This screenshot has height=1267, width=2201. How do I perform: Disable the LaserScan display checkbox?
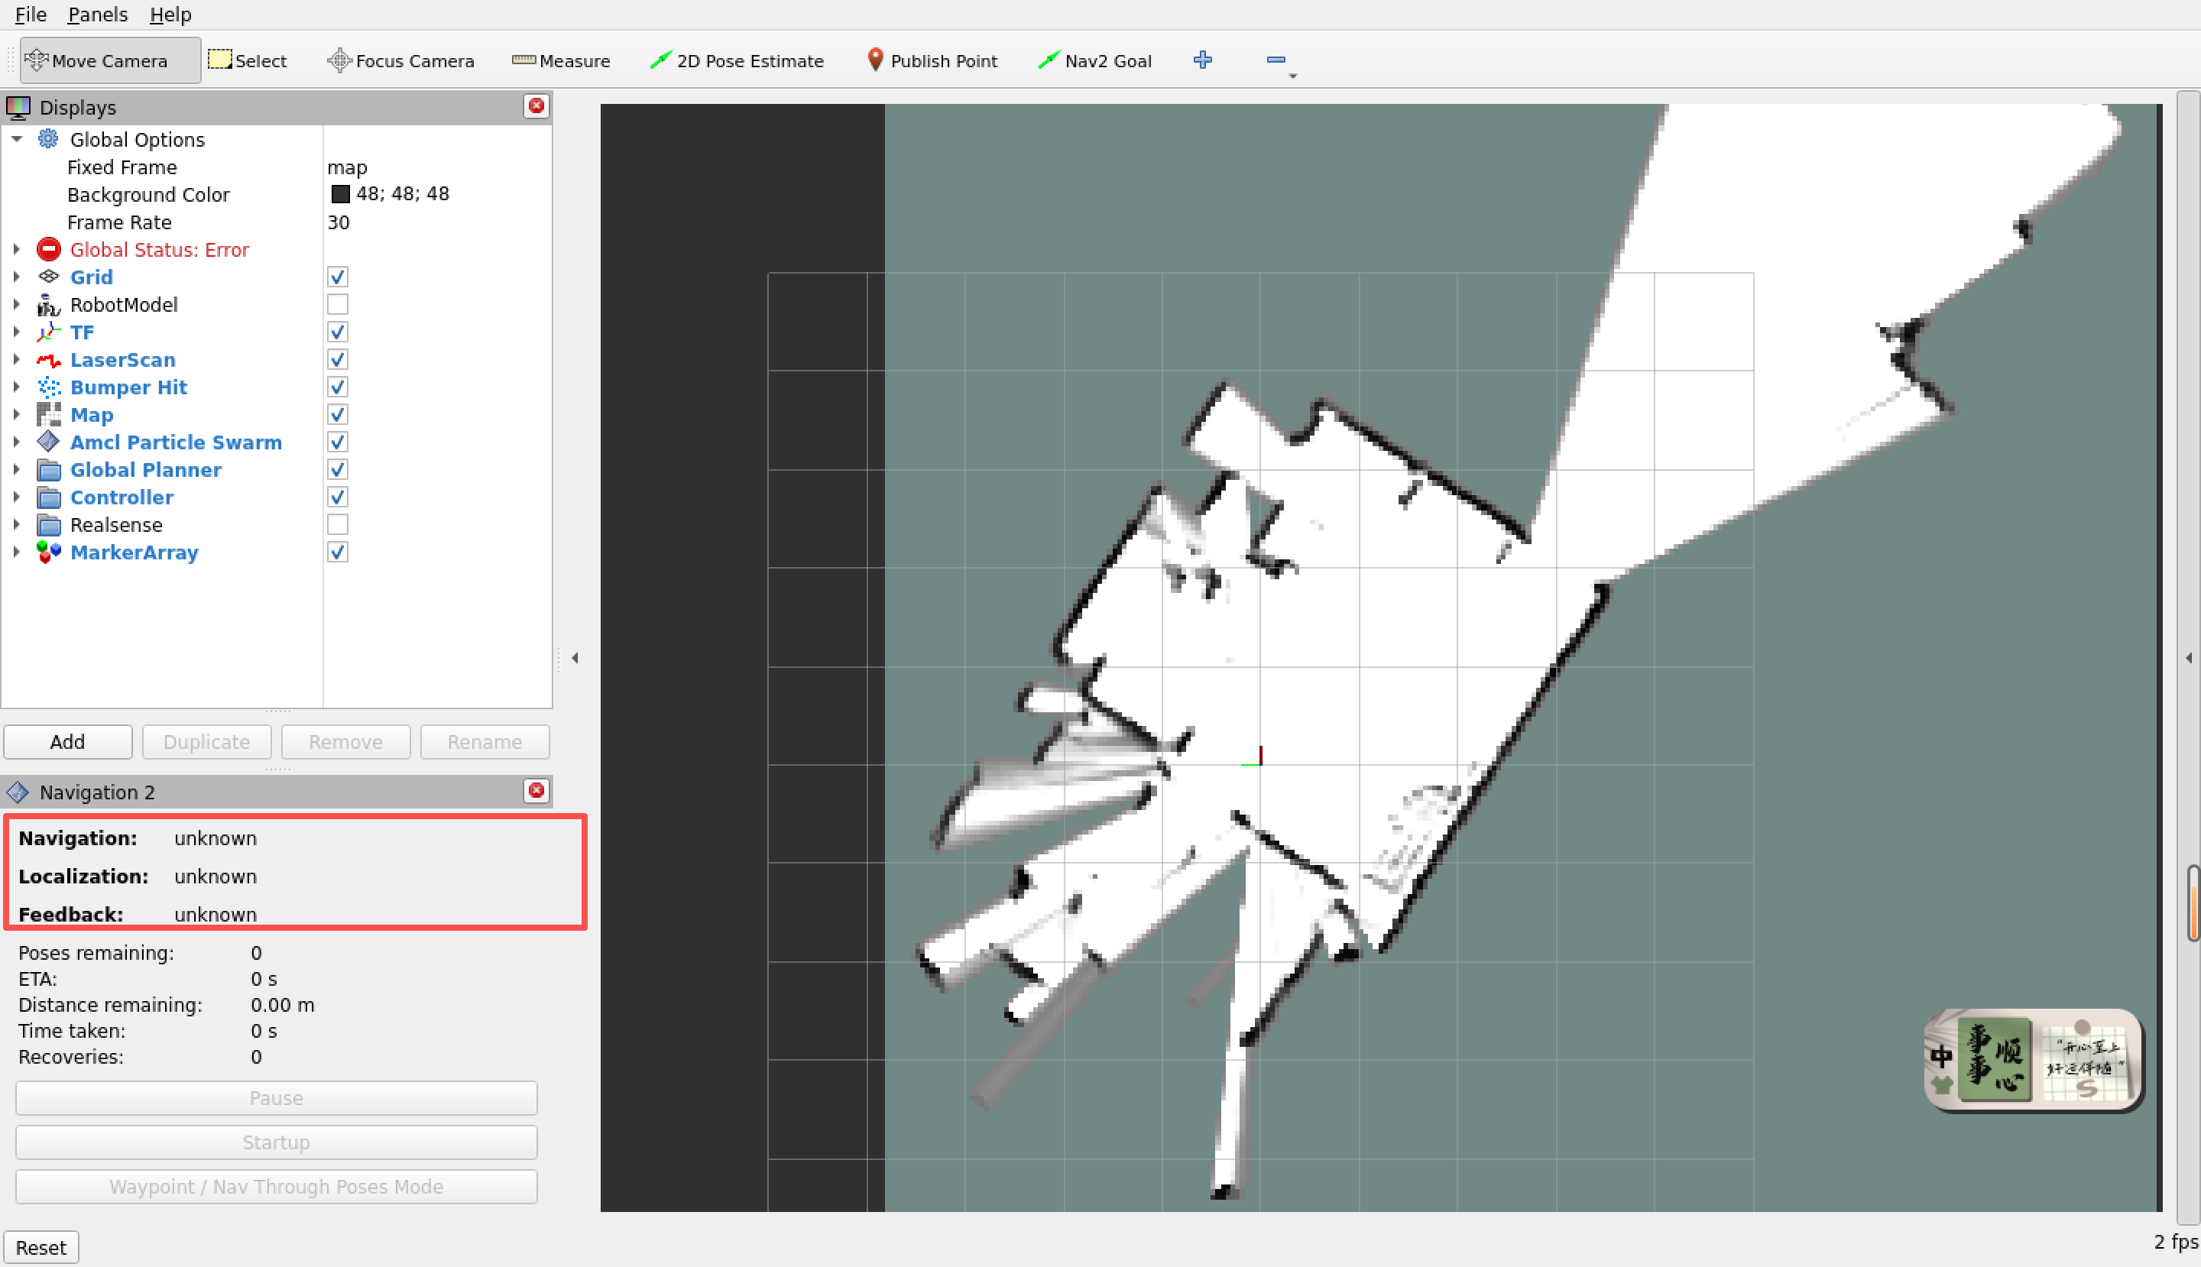coord(338,359)
